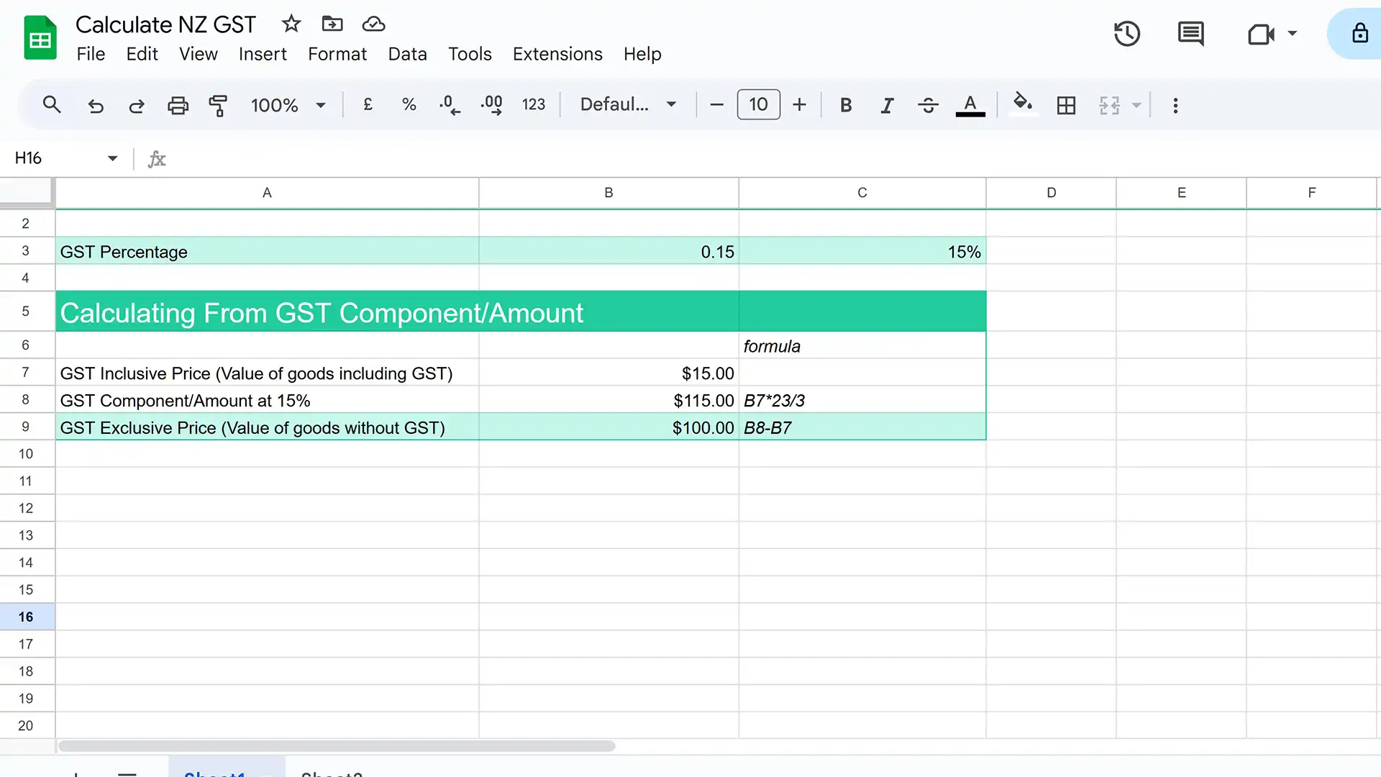Image resolution: width=1381 pixels, height=777 pixels.
Task: Select column B header
Action: click(x=609, y=193)
